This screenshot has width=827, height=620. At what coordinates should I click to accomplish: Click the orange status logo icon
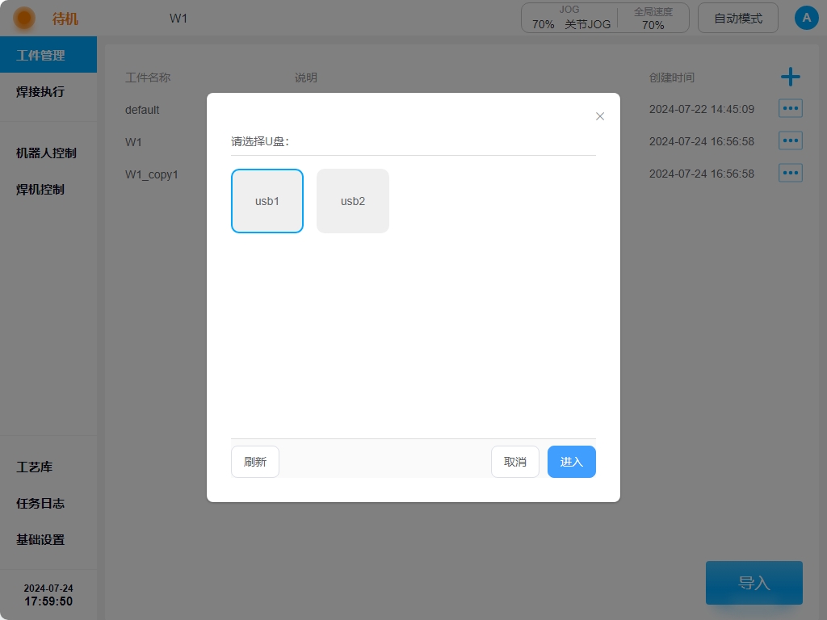click(24, 18)
